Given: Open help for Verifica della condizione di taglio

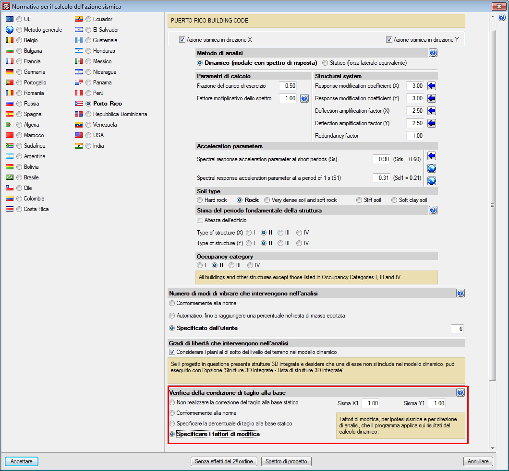Looking at the screenshot, I should click(x=461, y=392).
